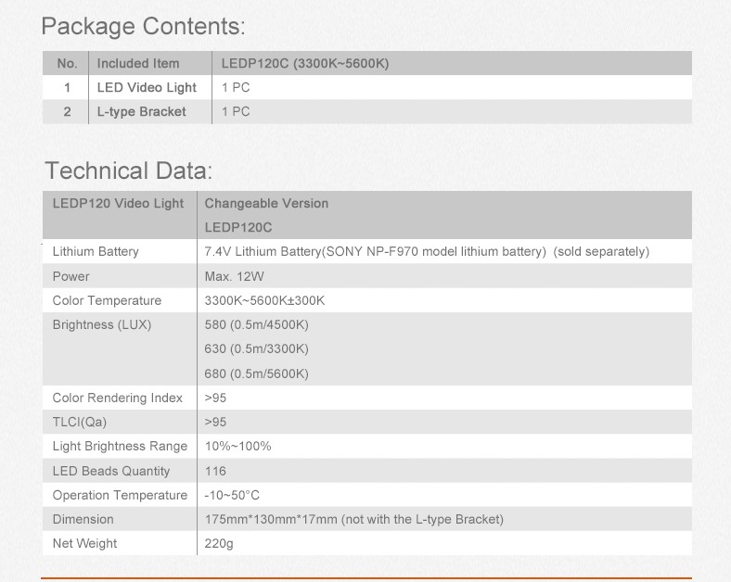Click the Included Item column header

tap(138, 63)
